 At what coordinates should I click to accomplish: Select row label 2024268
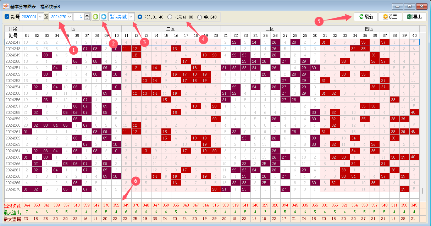pos(13,176)
